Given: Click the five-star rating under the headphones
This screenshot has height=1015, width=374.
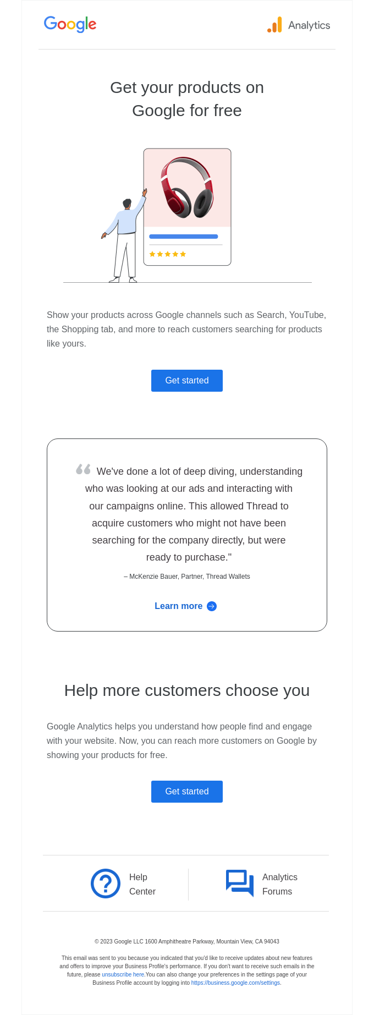Looking at the screenshot, I should point(168,254).
